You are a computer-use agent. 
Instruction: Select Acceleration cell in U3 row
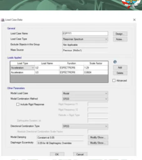22,72
